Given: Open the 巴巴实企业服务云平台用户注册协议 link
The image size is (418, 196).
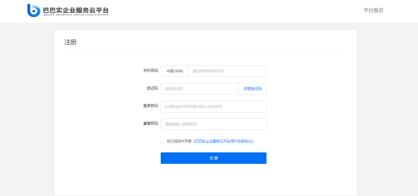Looking at the screenshot, I should point(223,141).
